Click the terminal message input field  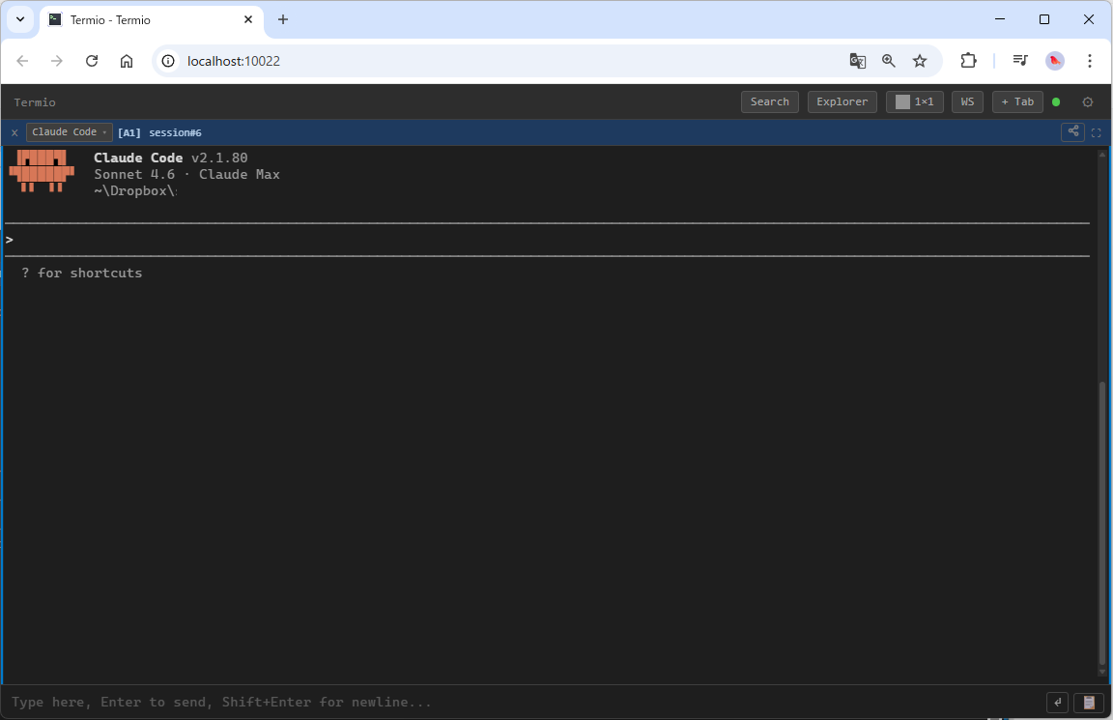(x=386, y=702)
